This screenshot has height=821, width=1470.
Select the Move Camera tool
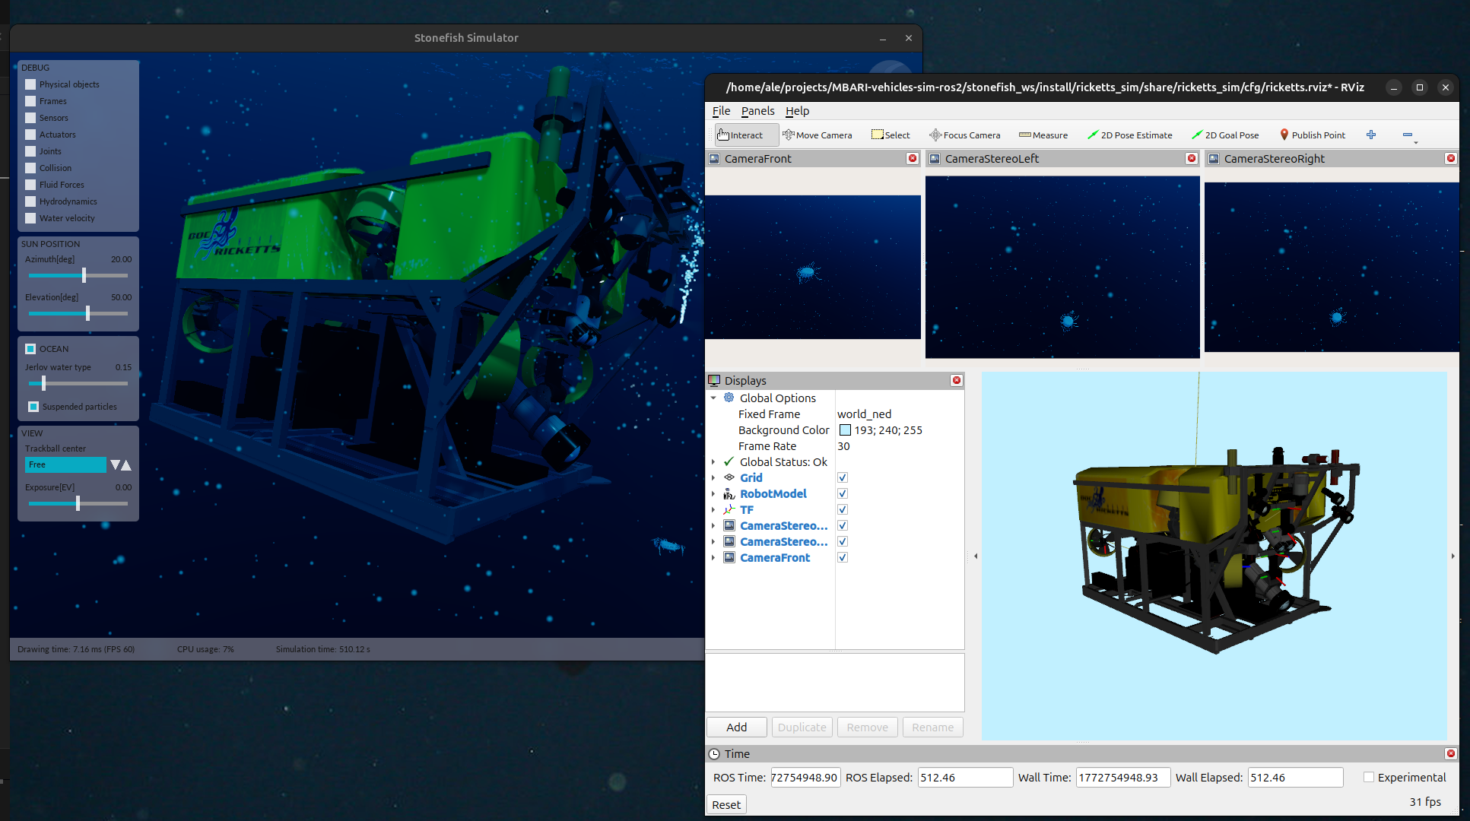[x=818, y=135]
